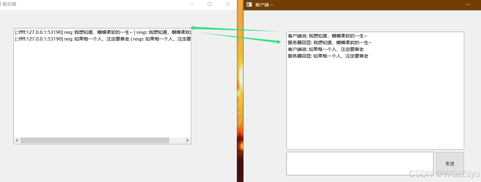Click the 服务器 window title text
Viewport: 481px width, 182px height.
(x=9, y=4)
